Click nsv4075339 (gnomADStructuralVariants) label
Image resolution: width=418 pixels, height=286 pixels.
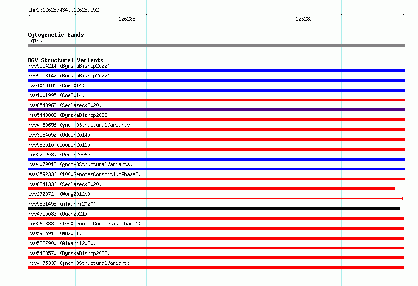80,263
